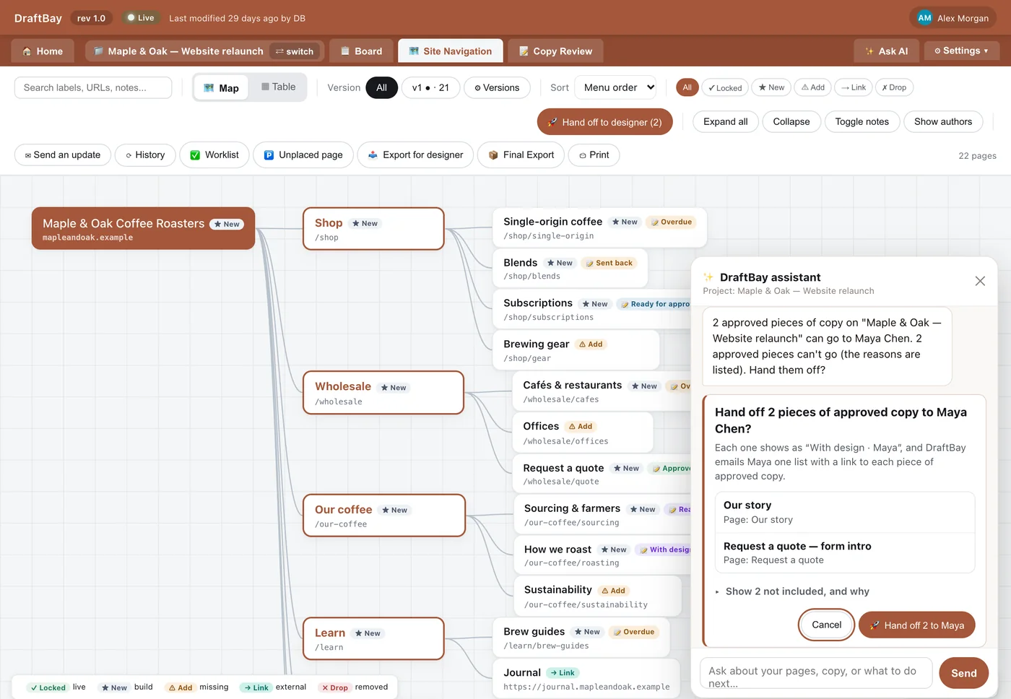Expand Show 2 not included, and why

pyautogui.click(x=792, y=591)
